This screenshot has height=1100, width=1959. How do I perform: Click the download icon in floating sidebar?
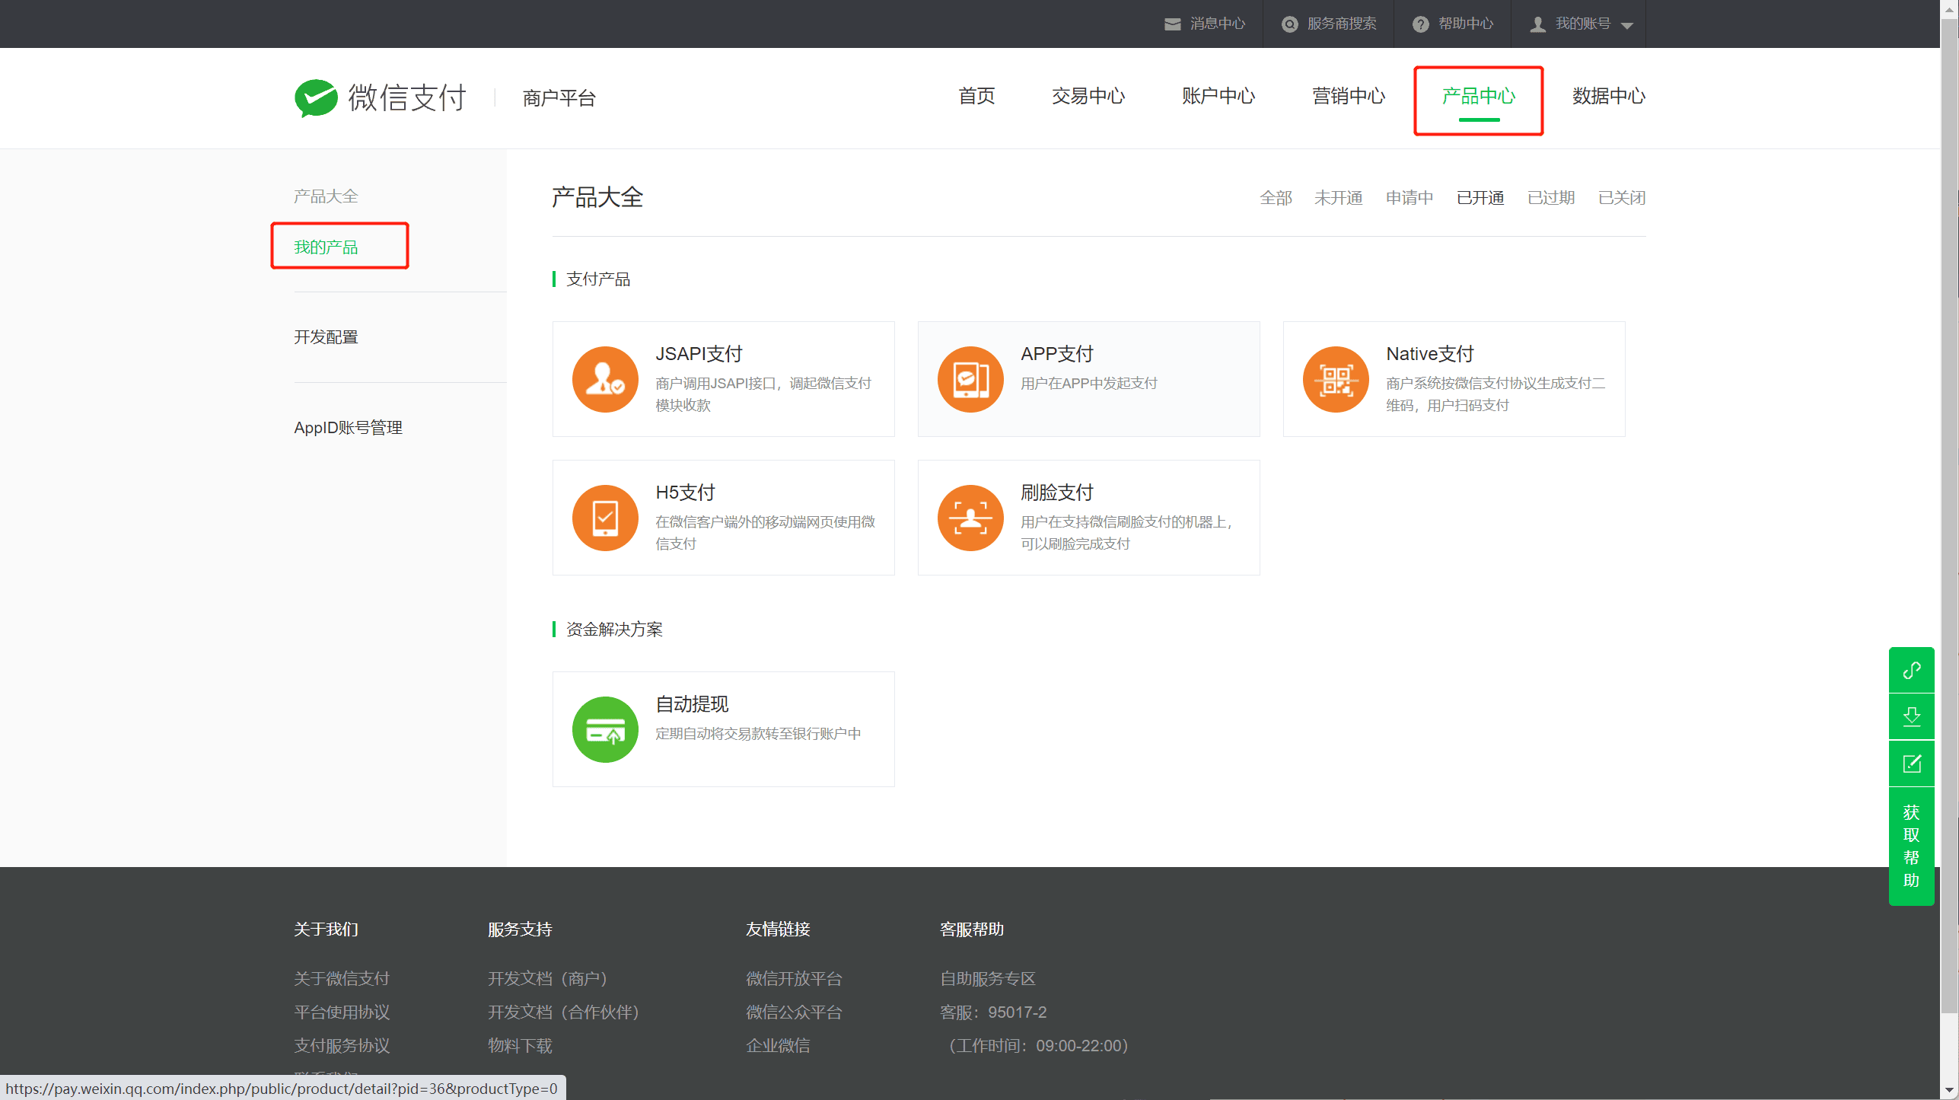point(1911,716)
